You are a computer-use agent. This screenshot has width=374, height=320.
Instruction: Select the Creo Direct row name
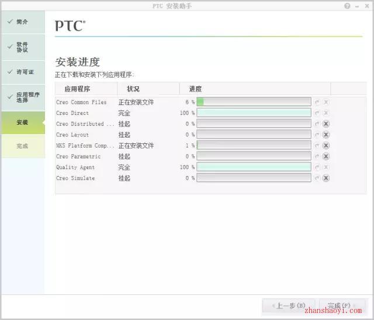coord(72,113)
